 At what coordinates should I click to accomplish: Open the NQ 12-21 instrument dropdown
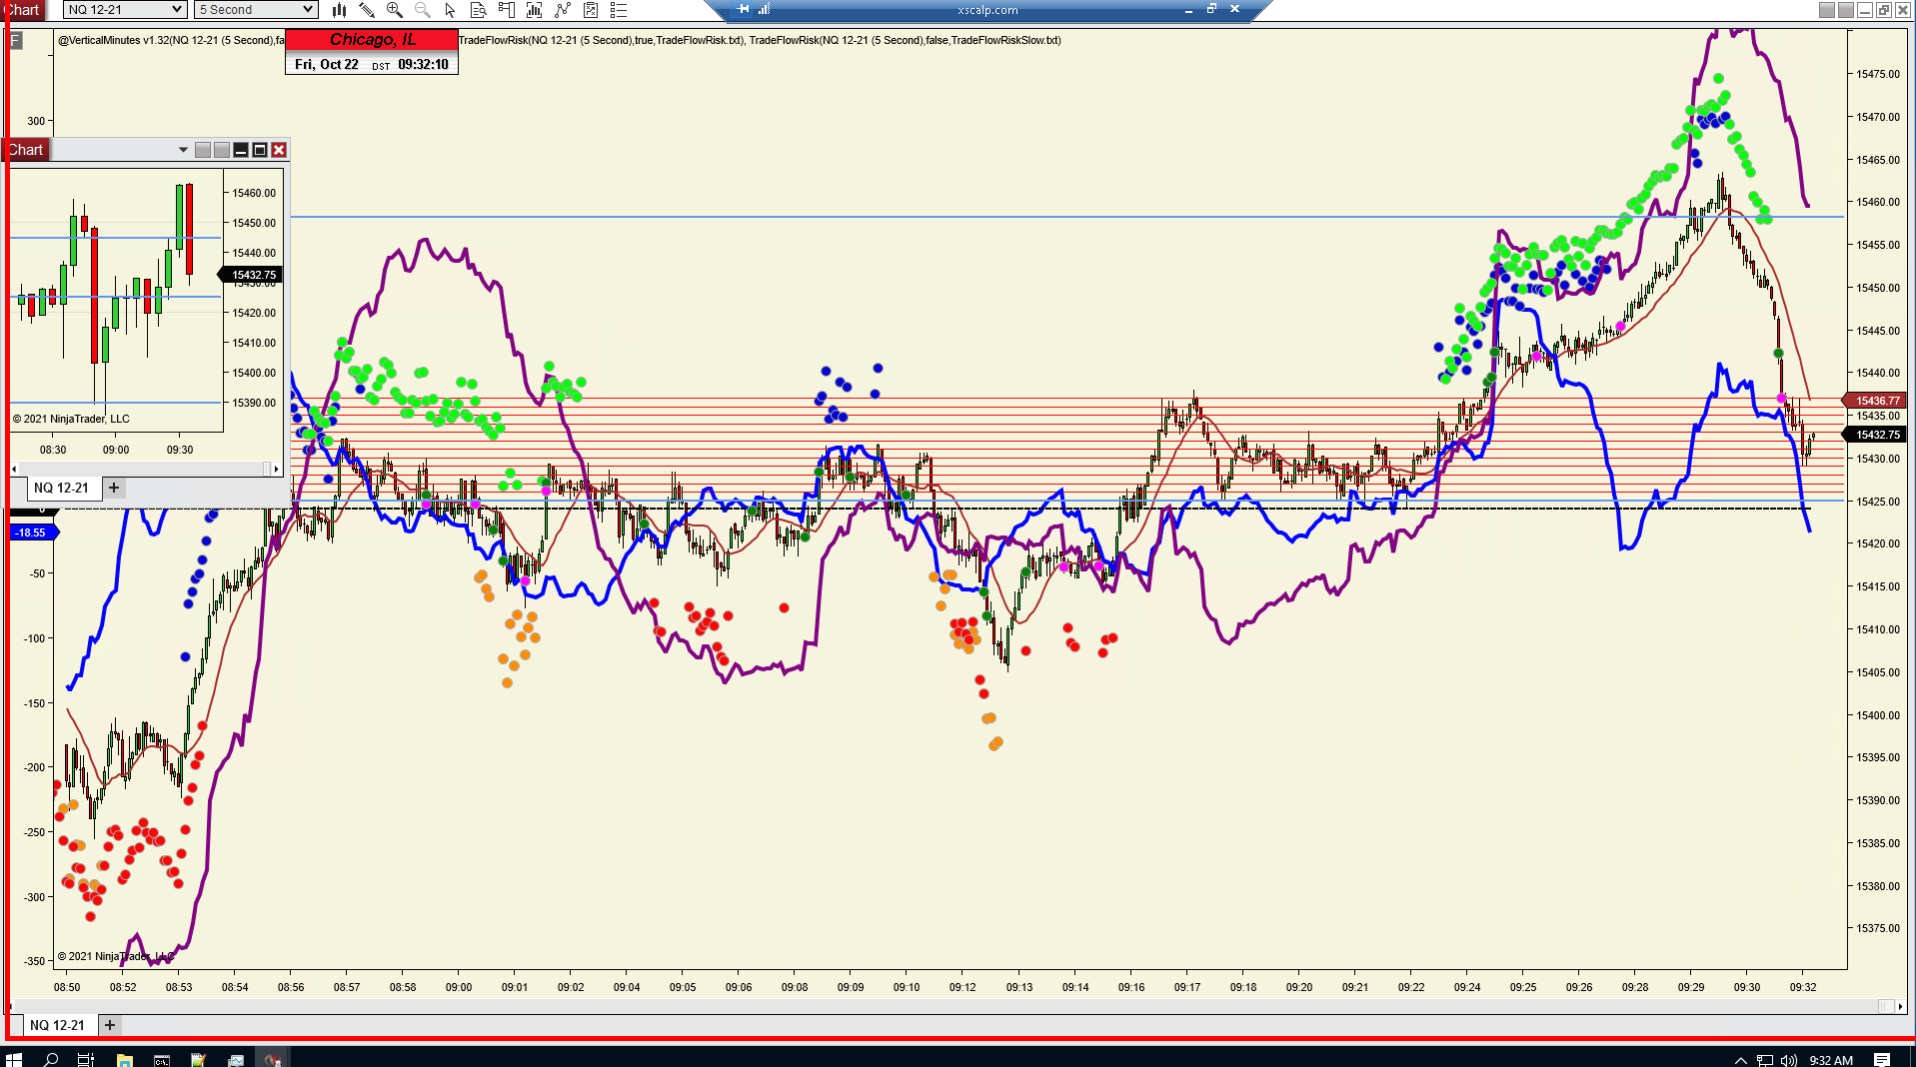(x=124, y=10)
